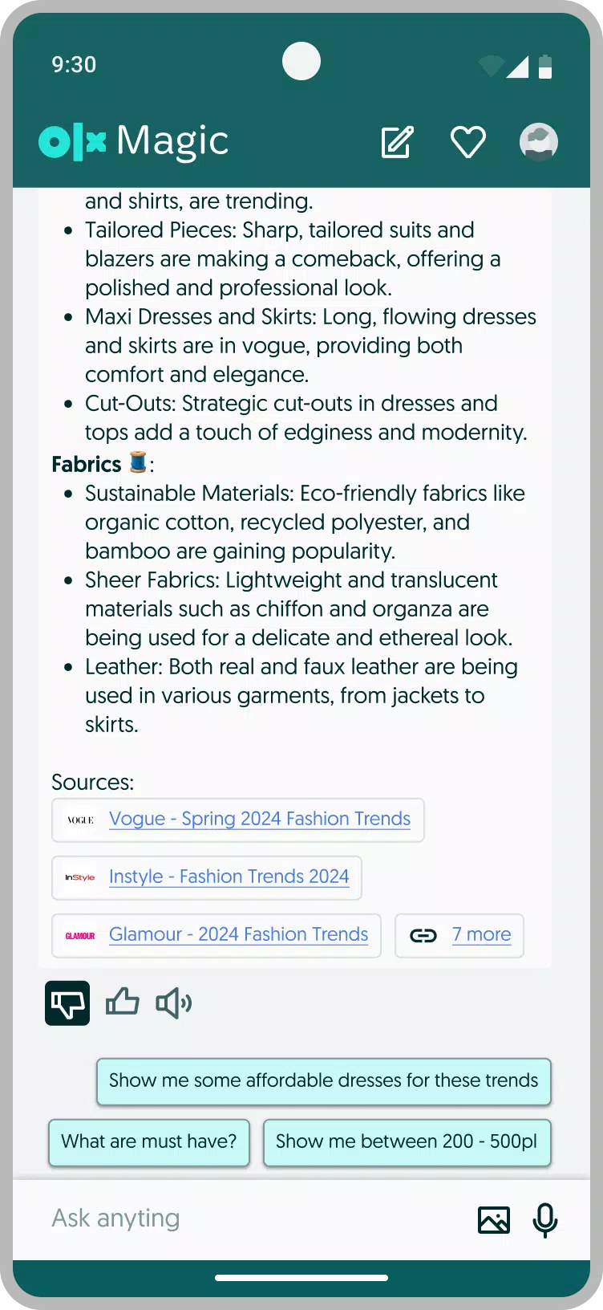Tap the OLX Magic logo
Screen dimensions: 603x1310
click(133, 142)
